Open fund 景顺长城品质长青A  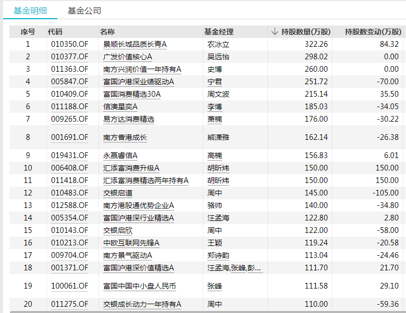(134, 44)
